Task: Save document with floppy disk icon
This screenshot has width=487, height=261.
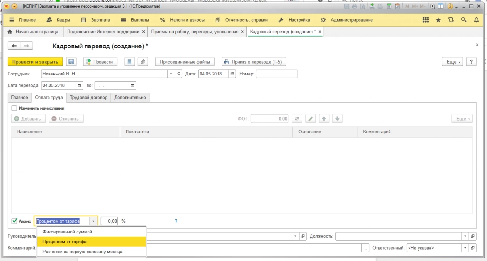Action: point(71,62)
